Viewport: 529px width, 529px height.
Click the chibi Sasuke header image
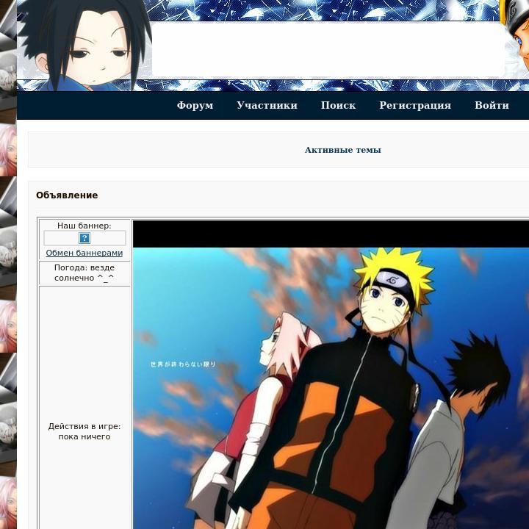pyautogui.click(x=84, y=46)
